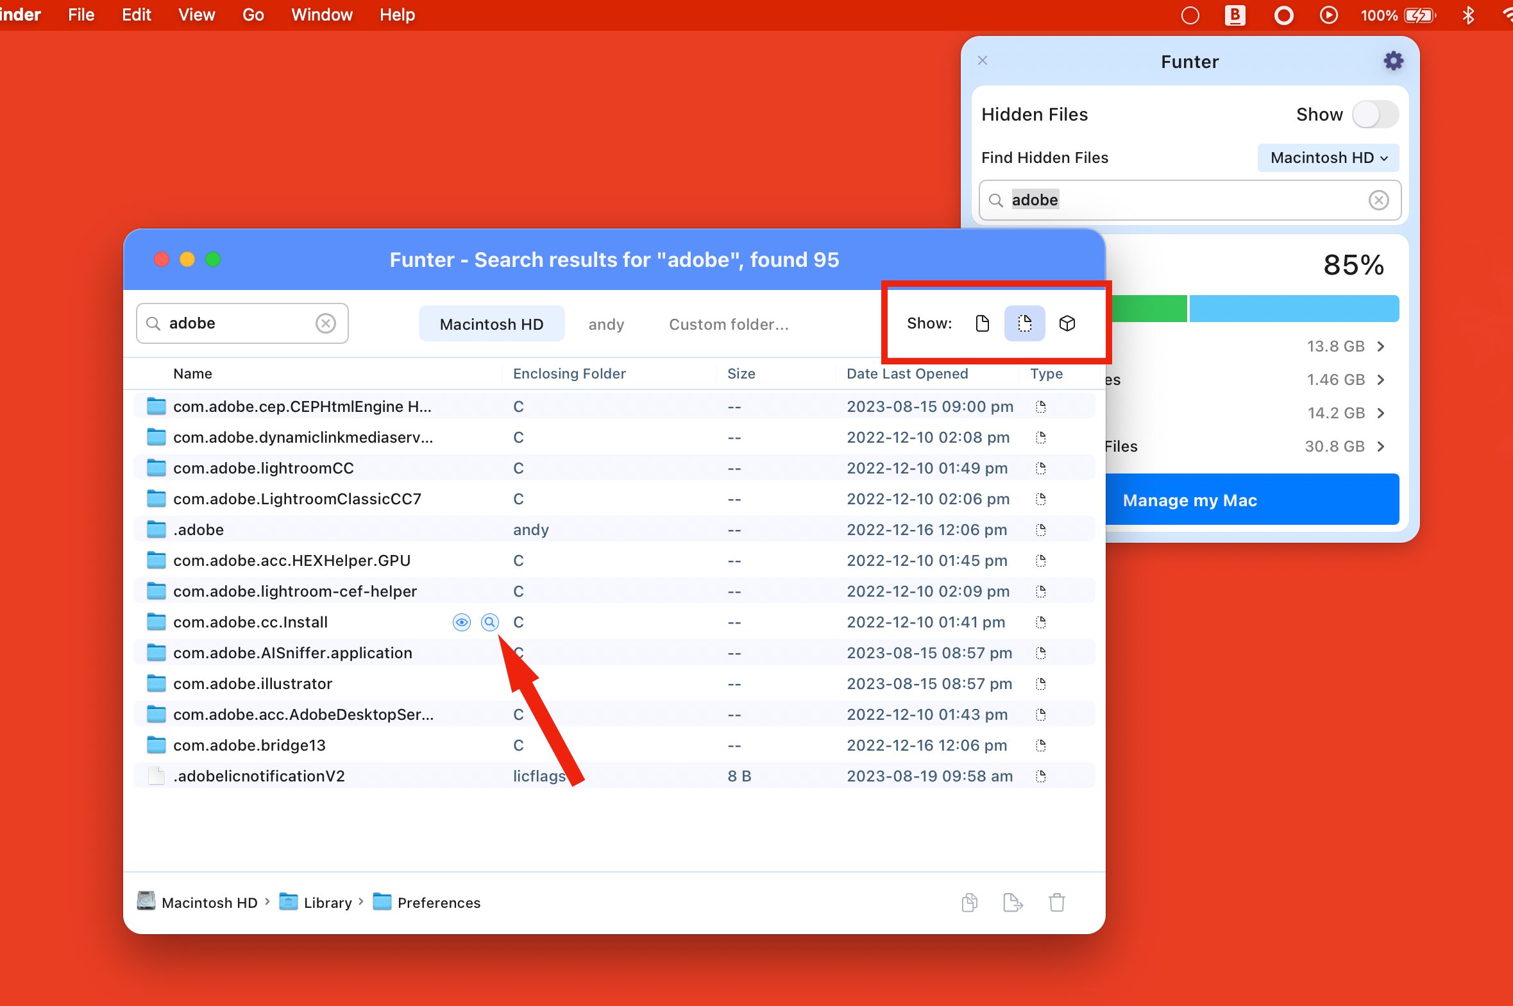
Task: Expand the 13.8 GB storage row chevron
Action: pos(1381,346)
